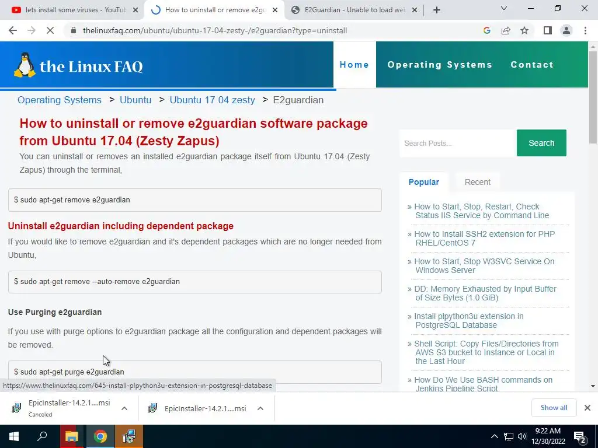Open 'DD: Memory Exhausted by Input Buffer' post
The height and width of the screenshot is (448, 598).
click(485, 293)
